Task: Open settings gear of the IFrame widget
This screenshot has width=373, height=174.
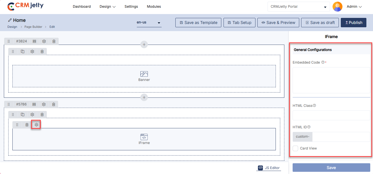Action: click(36, 125)
